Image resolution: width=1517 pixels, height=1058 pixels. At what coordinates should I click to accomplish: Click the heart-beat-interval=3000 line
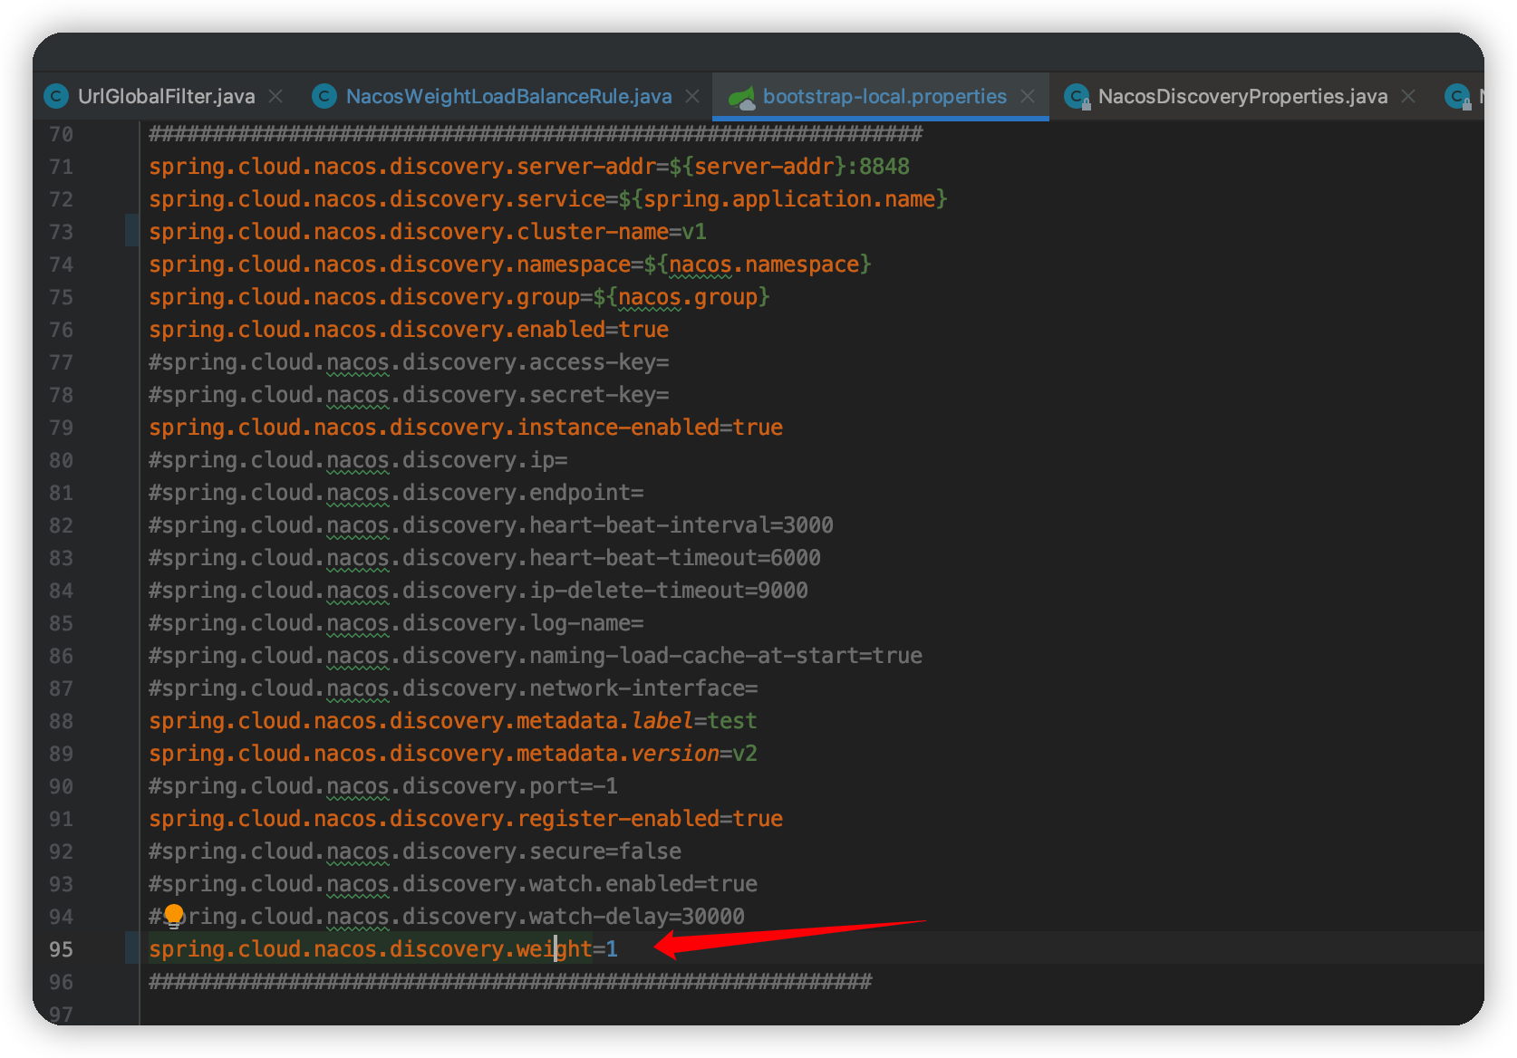pyautogui.click(x=491, y=524)
